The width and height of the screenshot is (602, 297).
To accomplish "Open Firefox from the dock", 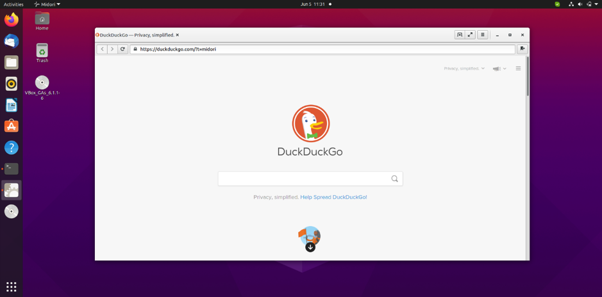I will click(x=12, y=20).
